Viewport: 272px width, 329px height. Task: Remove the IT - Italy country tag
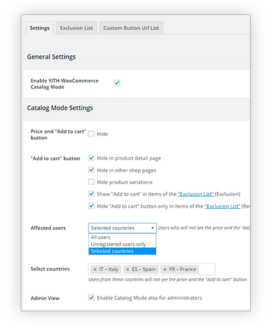point(95,269)
